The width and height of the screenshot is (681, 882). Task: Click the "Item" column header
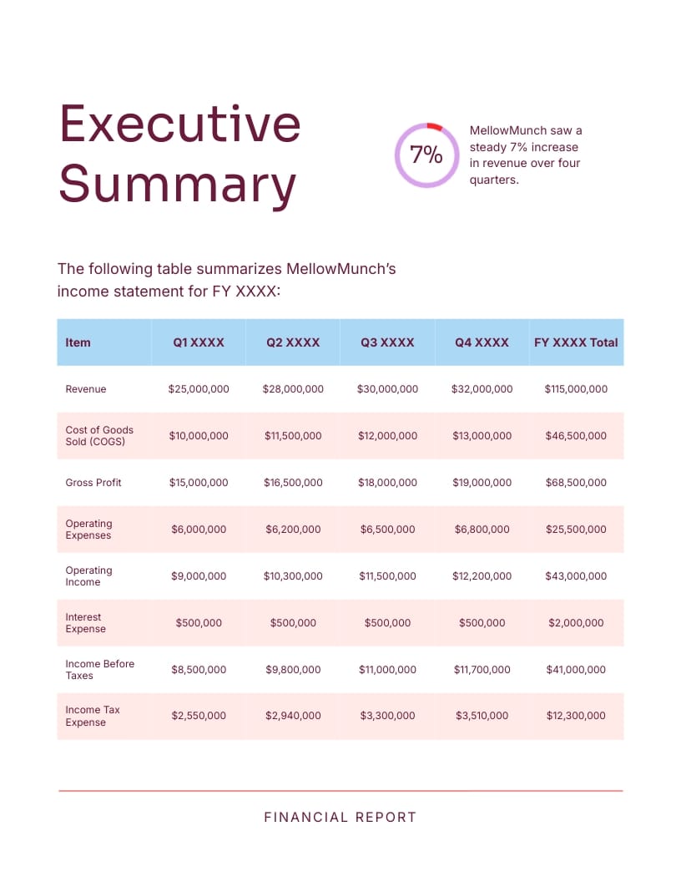(78, 342)
